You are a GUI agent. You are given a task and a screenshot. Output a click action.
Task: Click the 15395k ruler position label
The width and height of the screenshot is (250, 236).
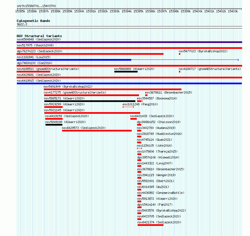pyautogui.click(x=138, y=11)
